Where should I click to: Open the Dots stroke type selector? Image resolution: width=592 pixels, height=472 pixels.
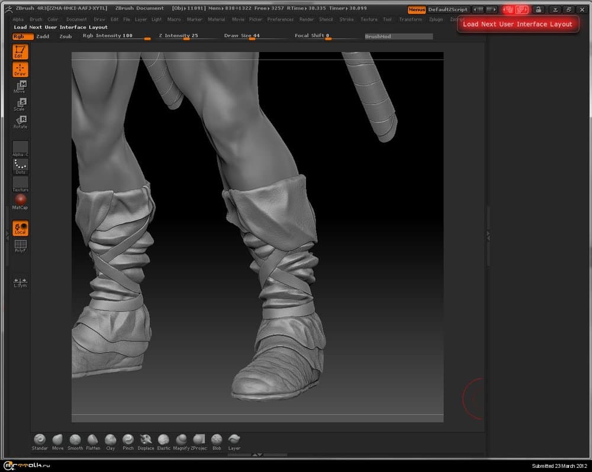[20, 166]
